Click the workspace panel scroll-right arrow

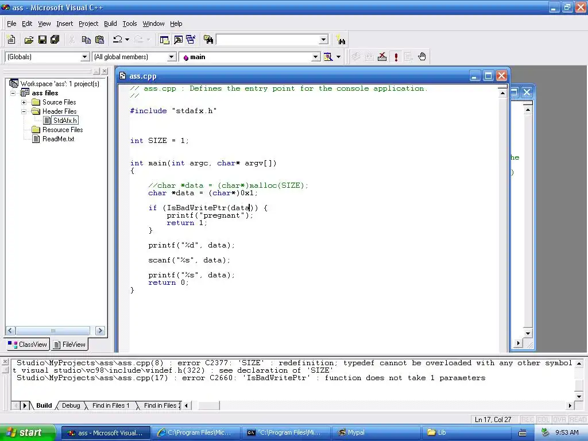coord(100,330)
